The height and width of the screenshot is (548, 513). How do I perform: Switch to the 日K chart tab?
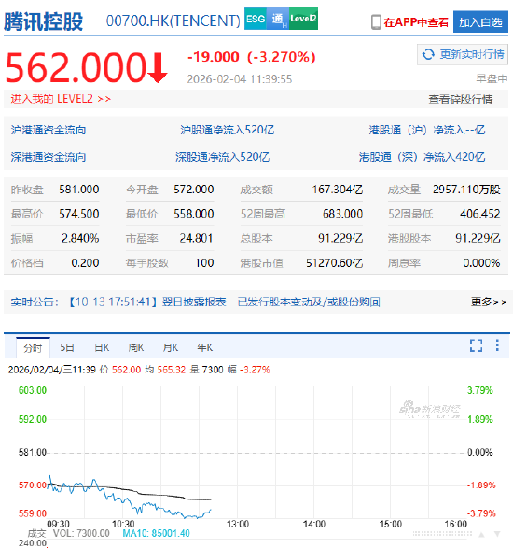tap(102, 347)
